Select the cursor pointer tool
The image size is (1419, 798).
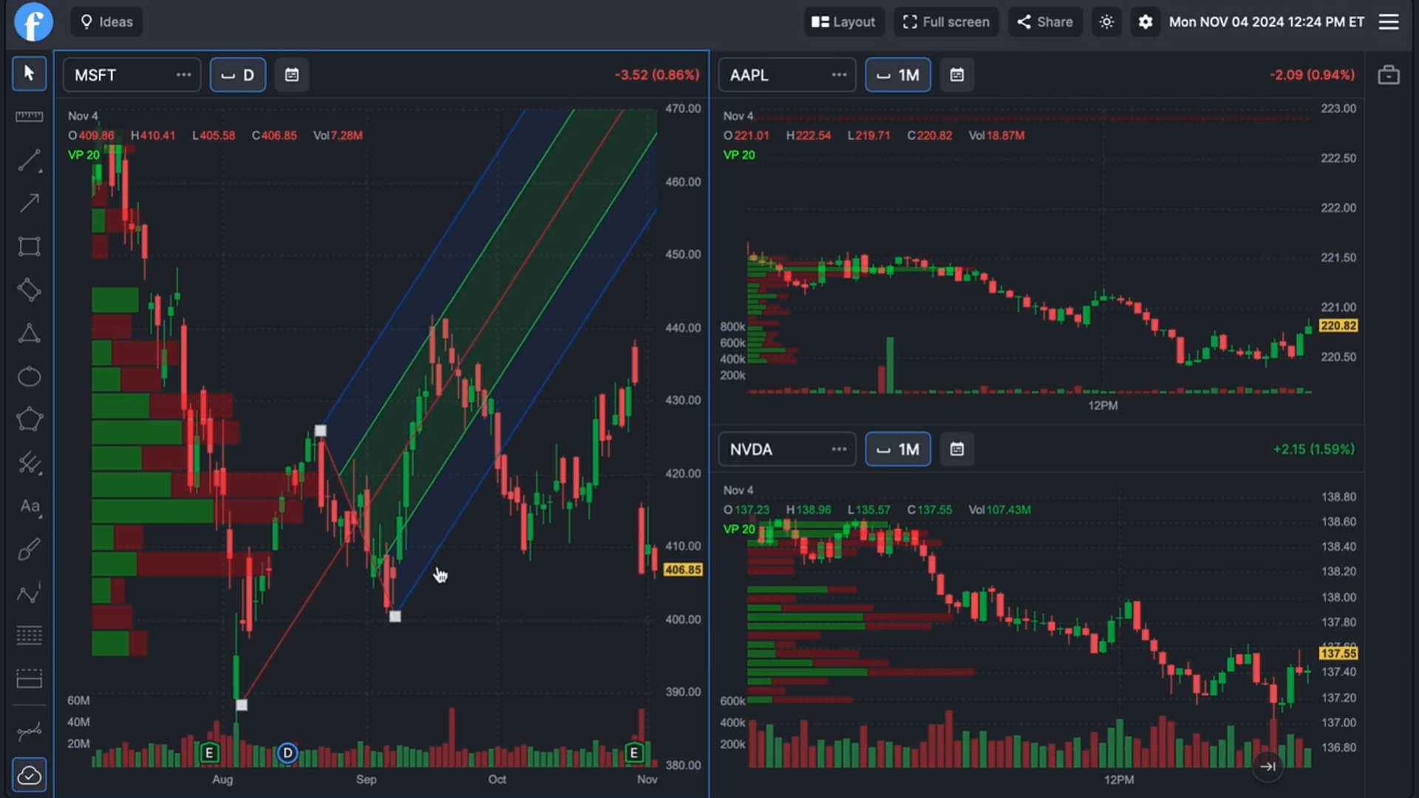tap(29, 74)
